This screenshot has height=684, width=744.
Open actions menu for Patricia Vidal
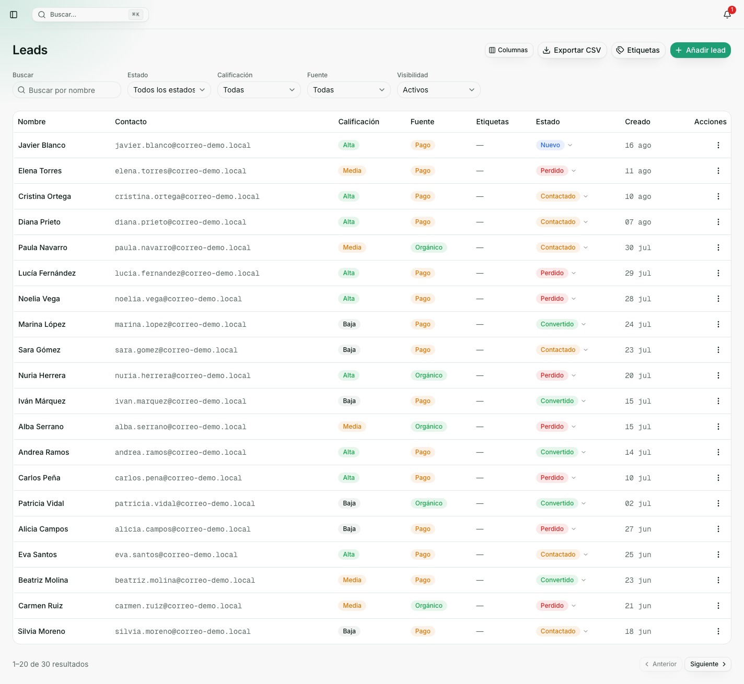[x=718, y=503]
